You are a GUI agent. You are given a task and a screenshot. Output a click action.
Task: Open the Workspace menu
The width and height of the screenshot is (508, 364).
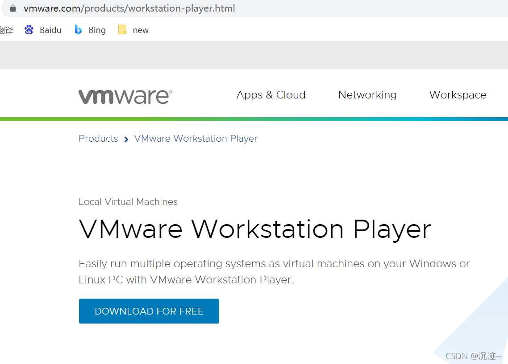[458, 95]
